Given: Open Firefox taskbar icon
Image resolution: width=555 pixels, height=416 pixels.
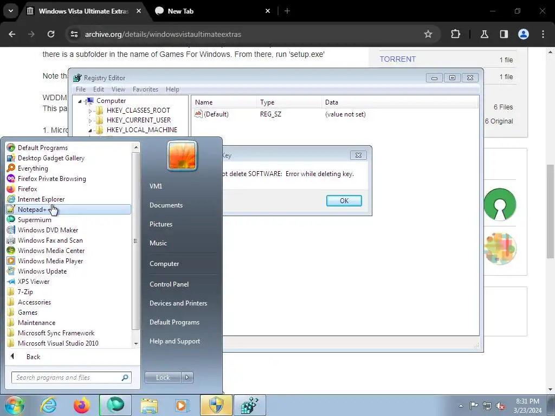Looking at the screenshot, I should [81, 405].
